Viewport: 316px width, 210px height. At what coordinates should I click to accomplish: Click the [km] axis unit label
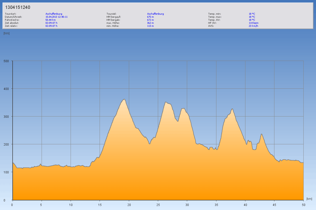point(309,199)
